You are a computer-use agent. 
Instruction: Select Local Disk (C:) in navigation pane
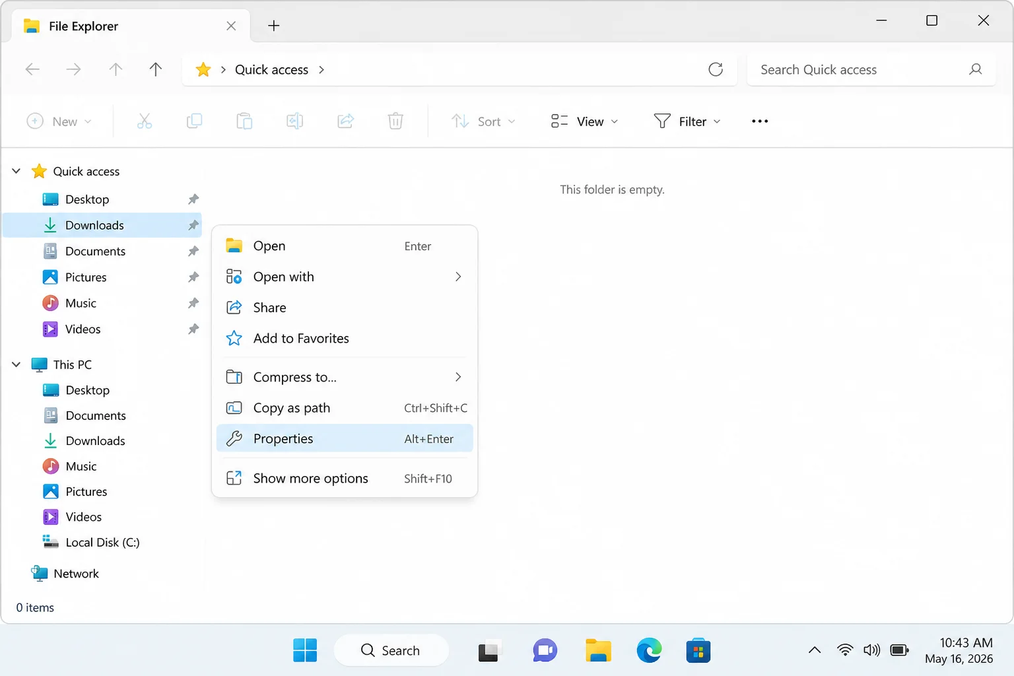pos(102,543)
